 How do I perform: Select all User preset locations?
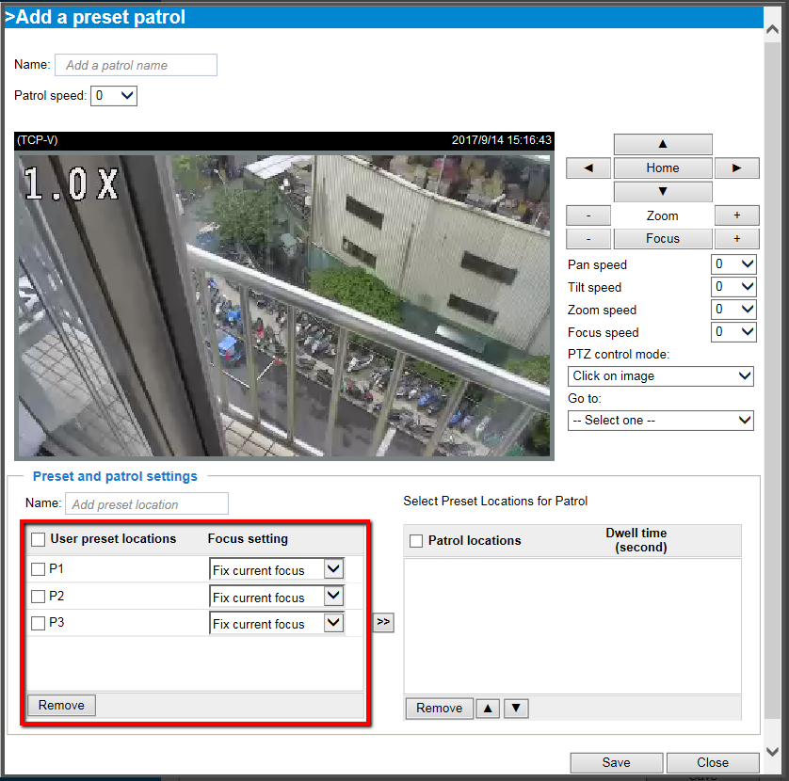(x=38, y=538)
